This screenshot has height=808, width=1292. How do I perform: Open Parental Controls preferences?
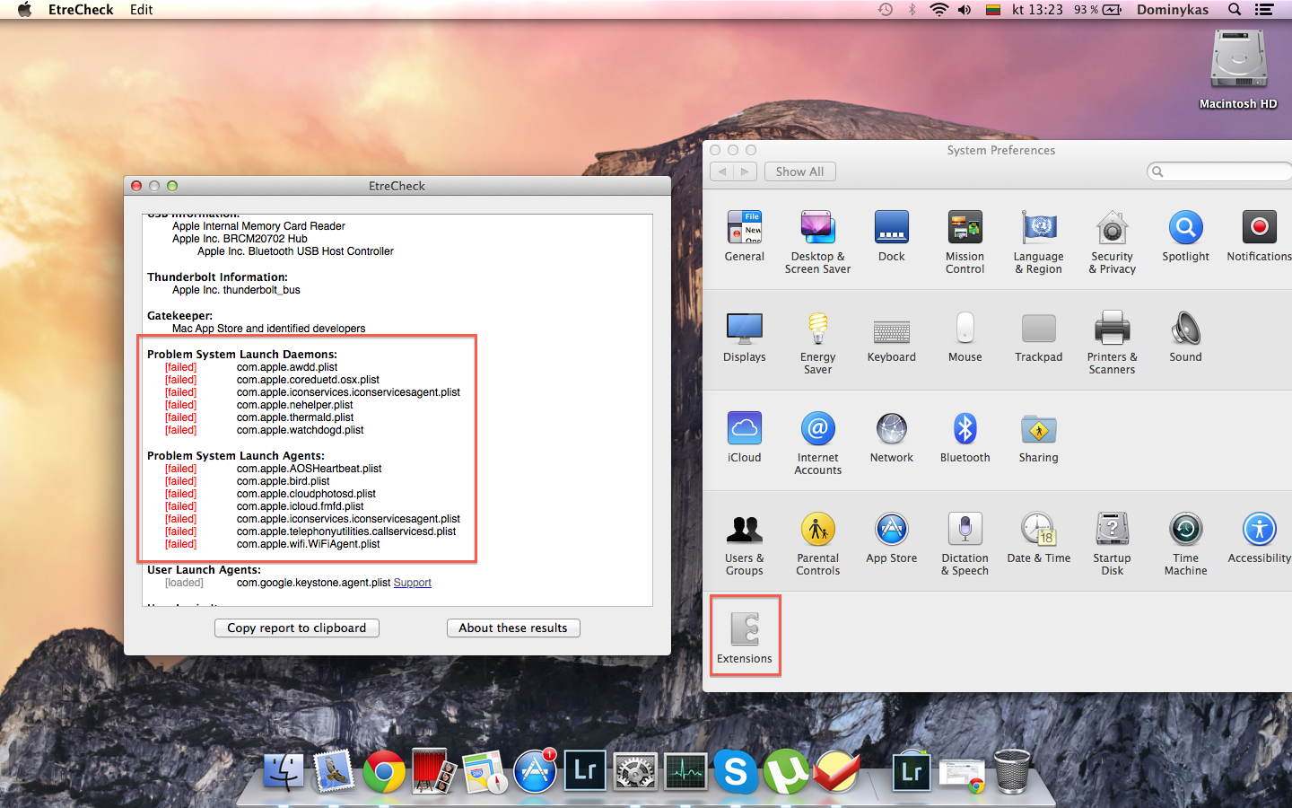(x=817, y=544)
